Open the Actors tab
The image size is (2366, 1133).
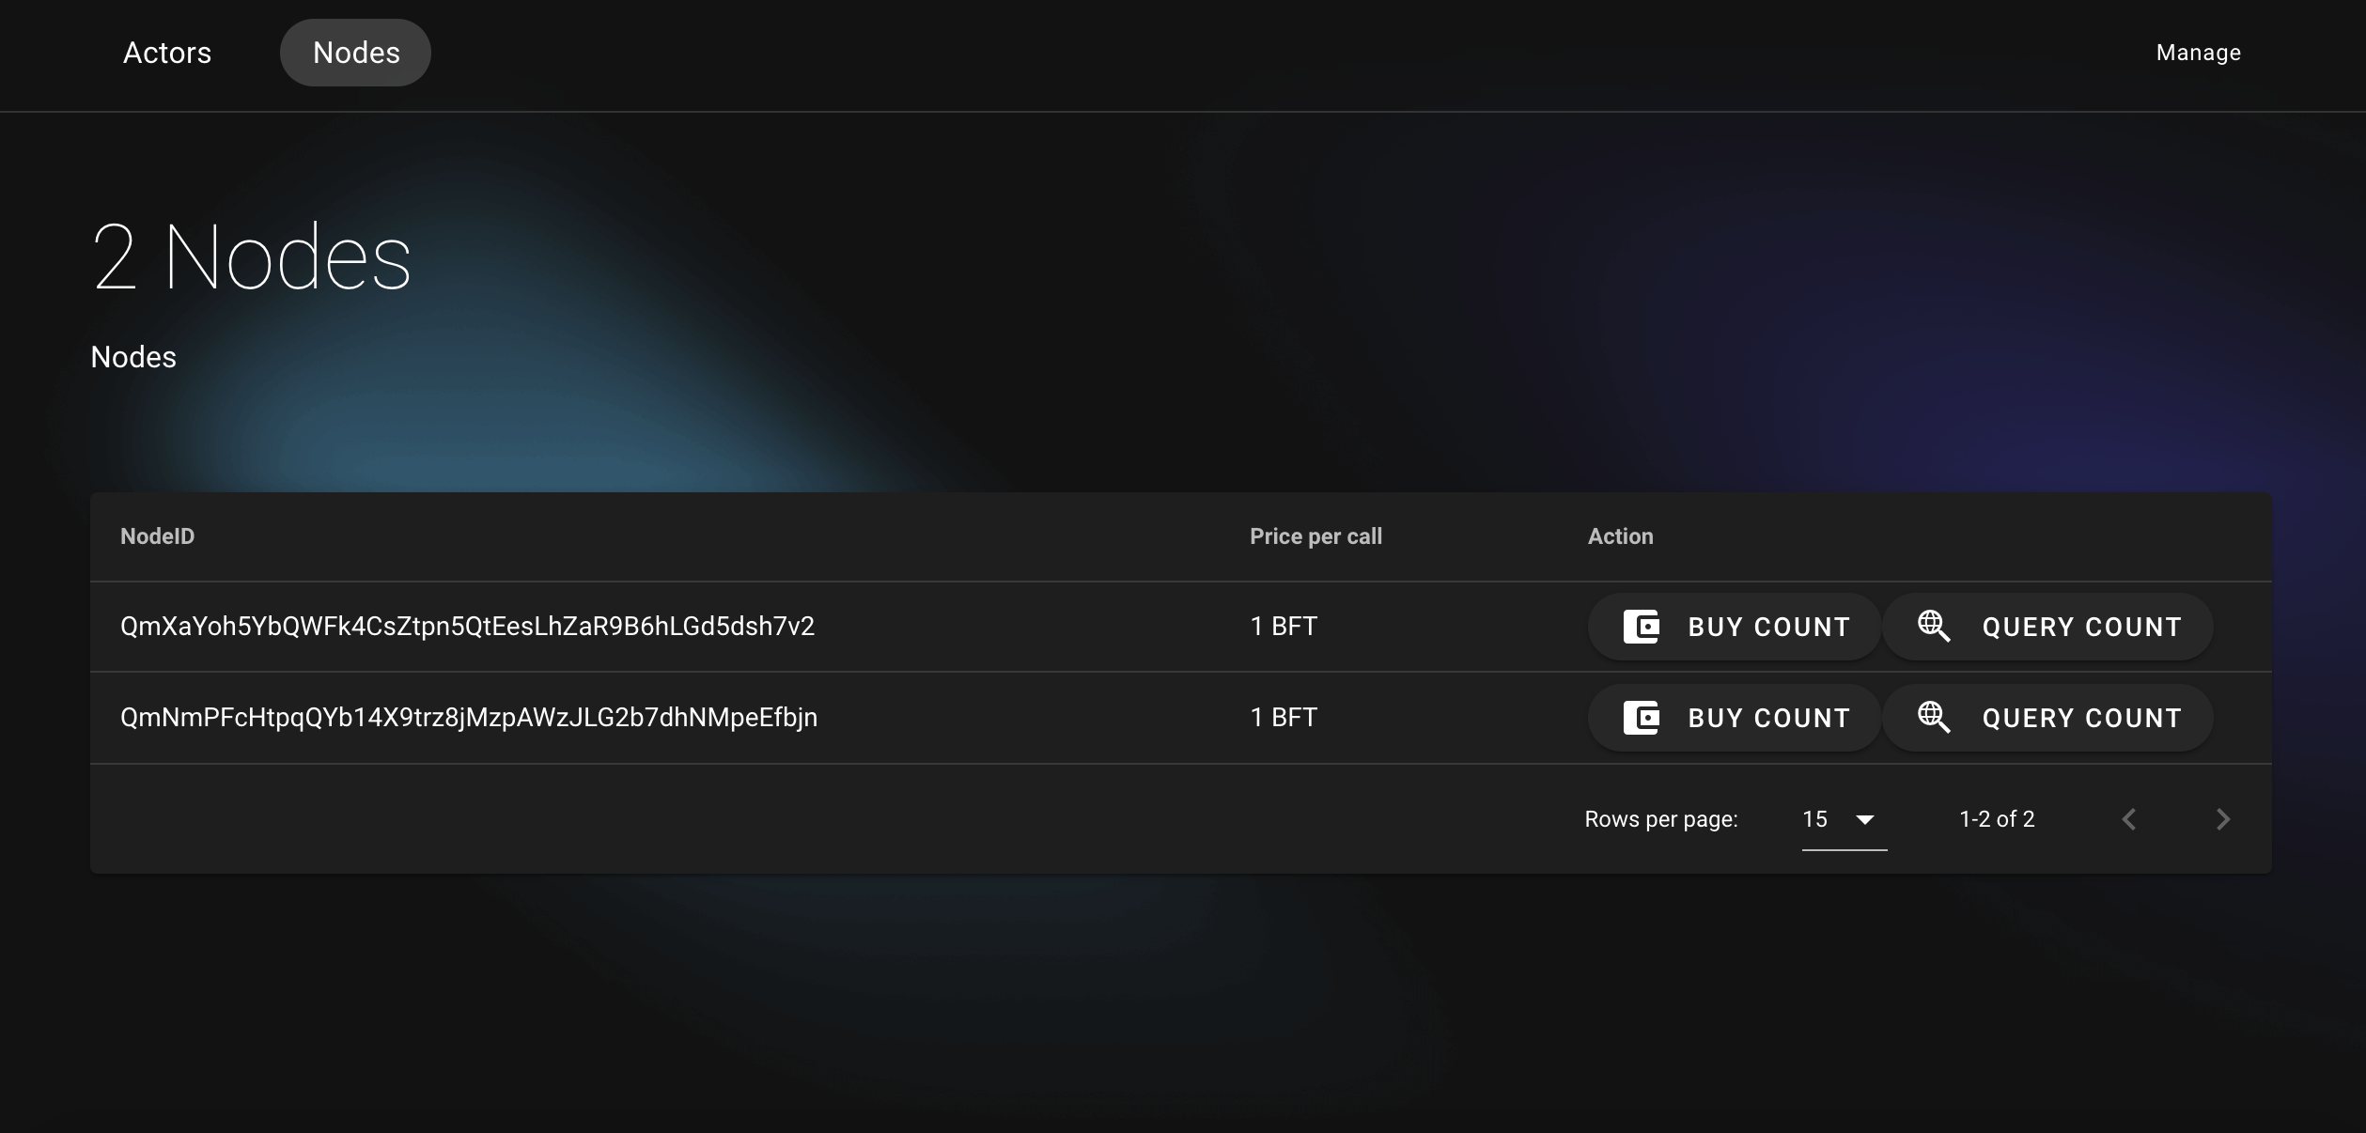click(167, 53)
